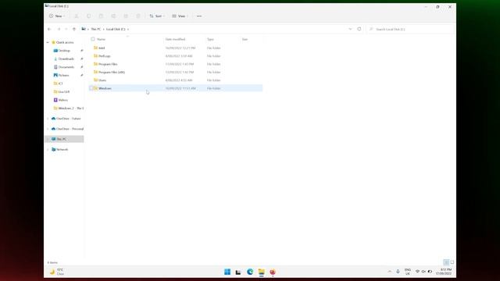Image resolution: width=500 pixels, height=281 pixels.
Task: Switch to Details view icon in status bar
Action: click(446, 262)
